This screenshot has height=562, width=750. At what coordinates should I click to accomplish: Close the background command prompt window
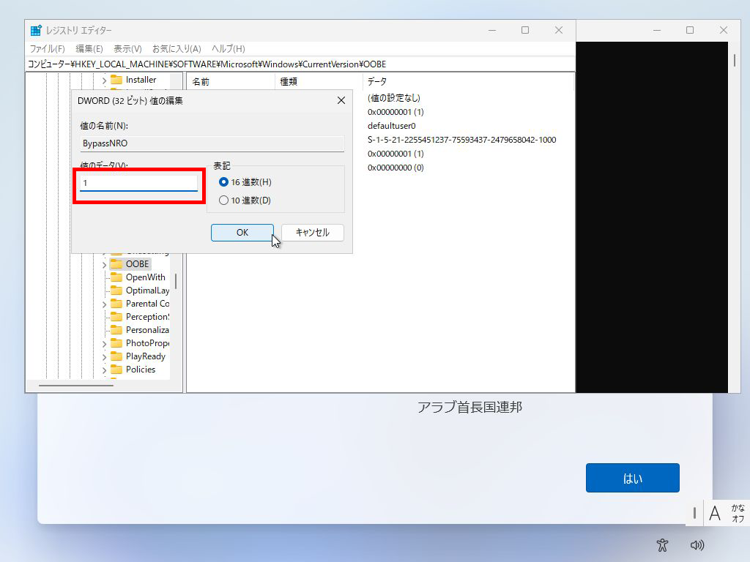coord(723,30)
